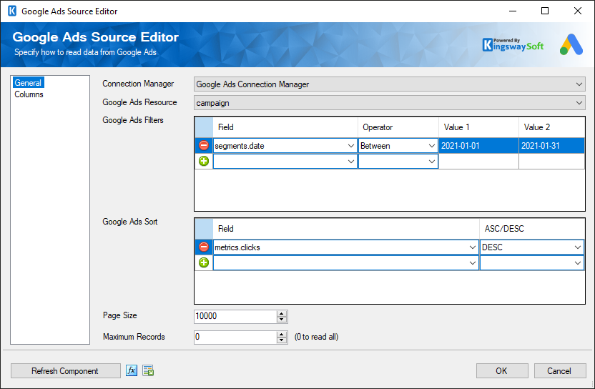Add a new Google Ads sort row
Image resolution: width=595 pixels, height=389 pixels.
point(204,262)
